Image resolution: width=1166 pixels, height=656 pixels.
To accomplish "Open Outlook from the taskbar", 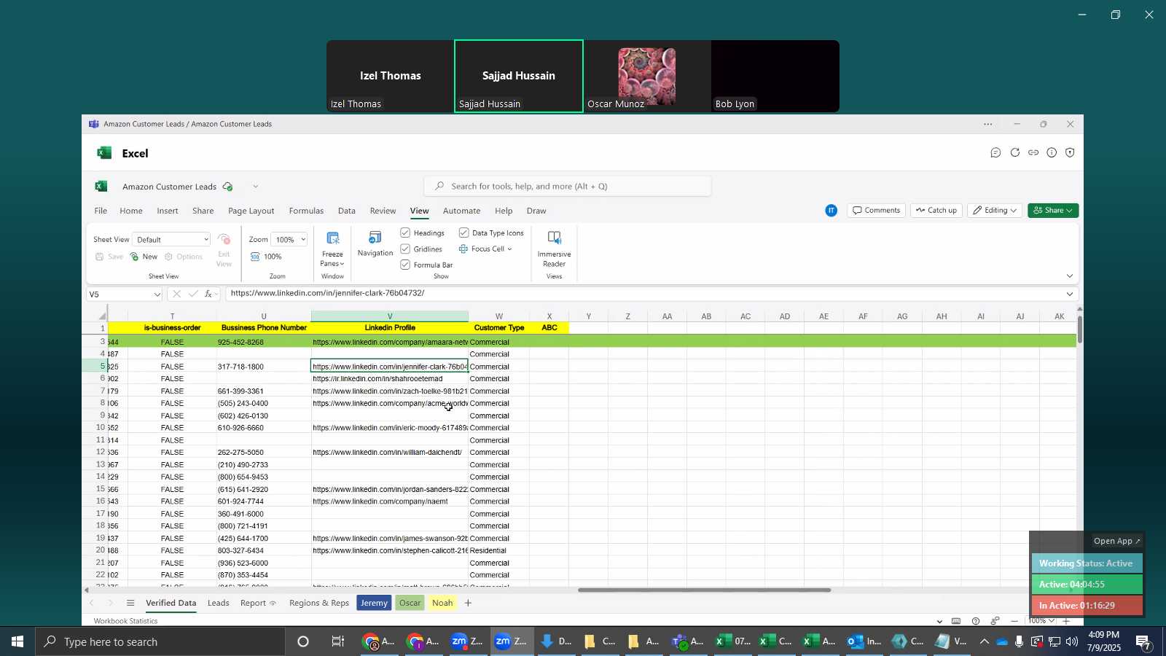I will click(864, 642).
